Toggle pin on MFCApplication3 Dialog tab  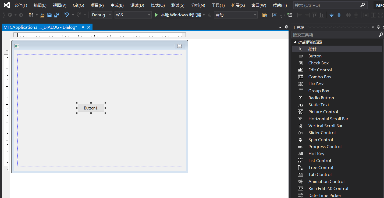click(x=83, y=27)
